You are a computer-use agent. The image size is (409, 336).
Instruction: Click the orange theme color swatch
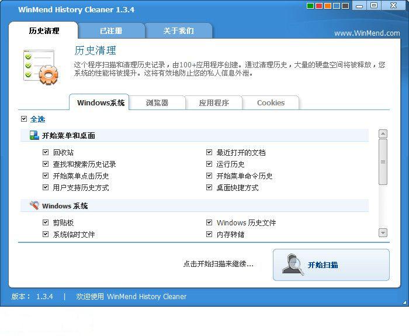(x=328, y=6)
